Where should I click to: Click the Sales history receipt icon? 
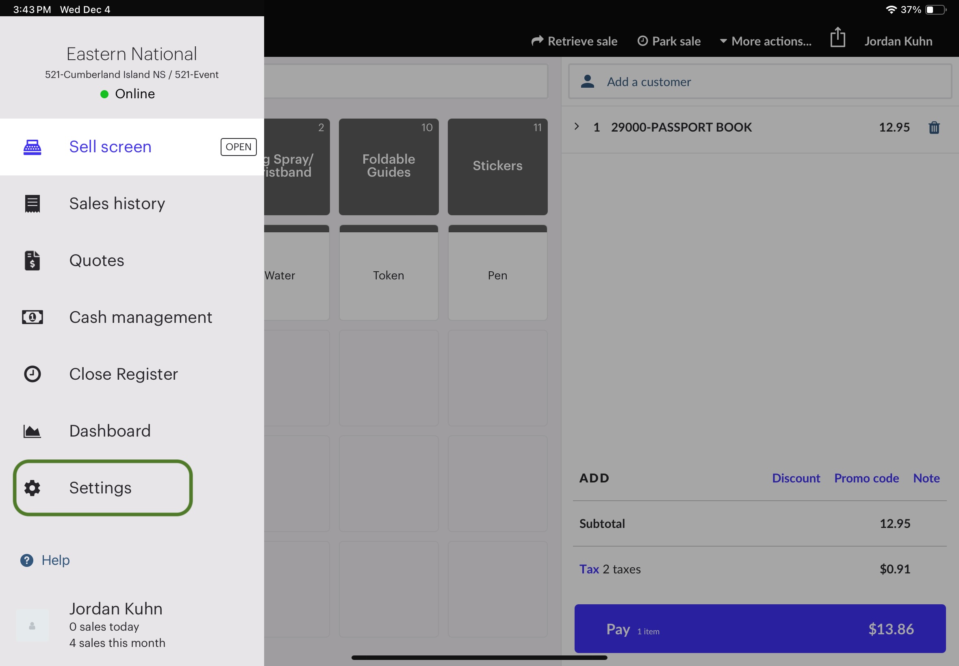tap(32, 203)
